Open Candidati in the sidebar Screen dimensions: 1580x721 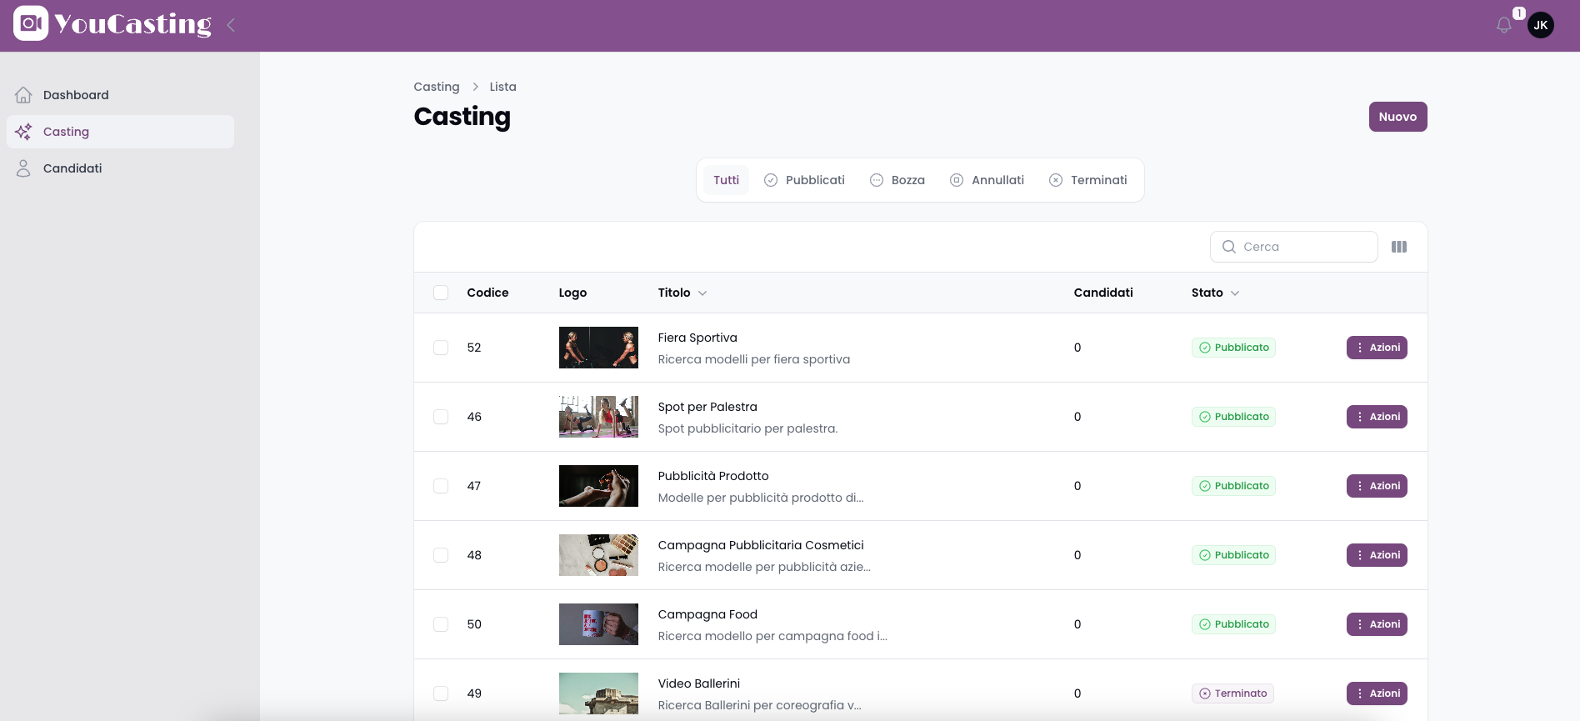tap(120, 168)
